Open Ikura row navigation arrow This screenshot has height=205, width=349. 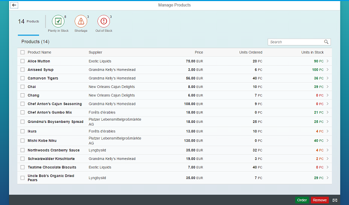[328, 131]
